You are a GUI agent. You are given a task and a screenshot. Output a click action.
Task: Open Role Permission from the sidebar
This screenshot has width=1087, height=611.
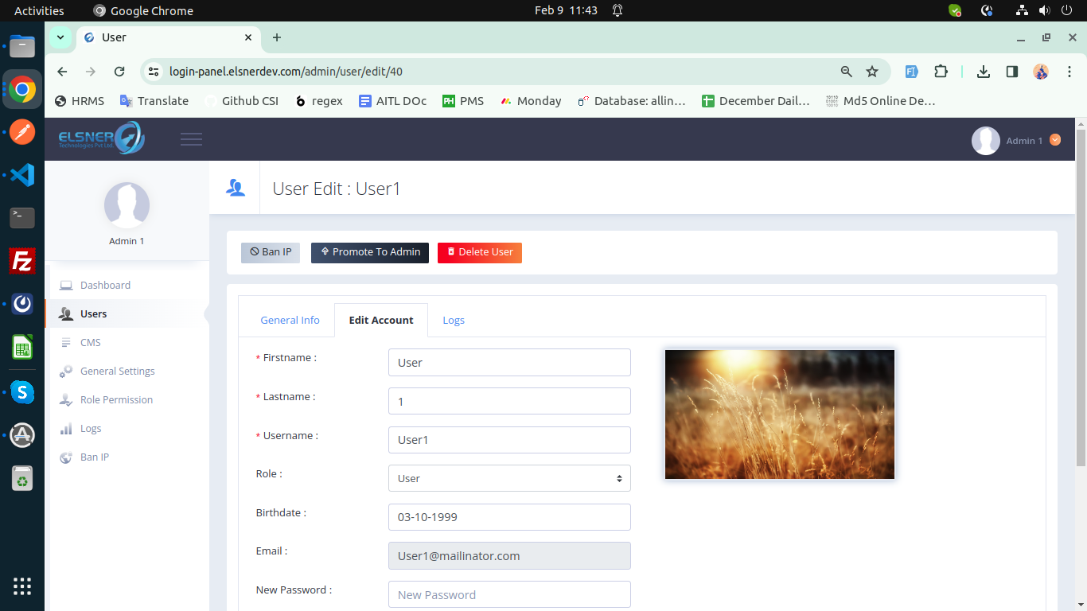(66, 399)
